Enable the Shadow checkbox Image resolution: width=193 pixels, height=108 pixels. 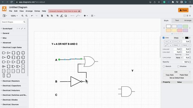point(178,66)
